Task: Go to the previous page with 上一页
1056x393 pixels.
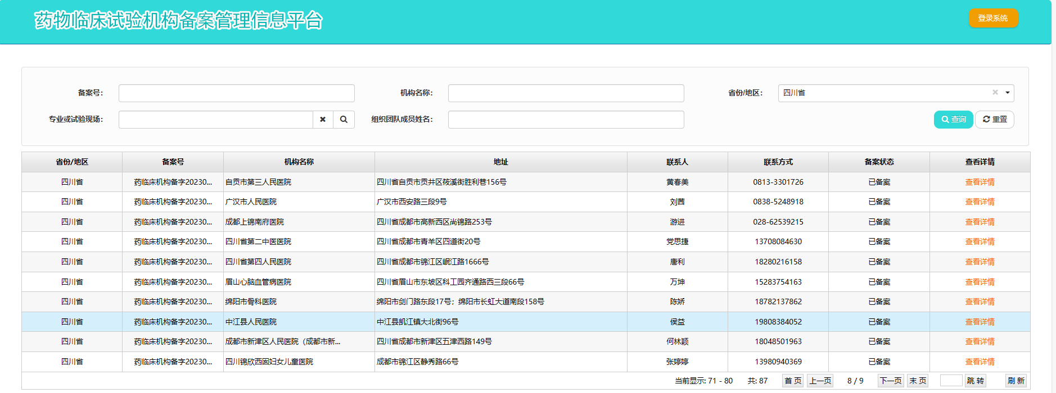Action: point(820,381)
